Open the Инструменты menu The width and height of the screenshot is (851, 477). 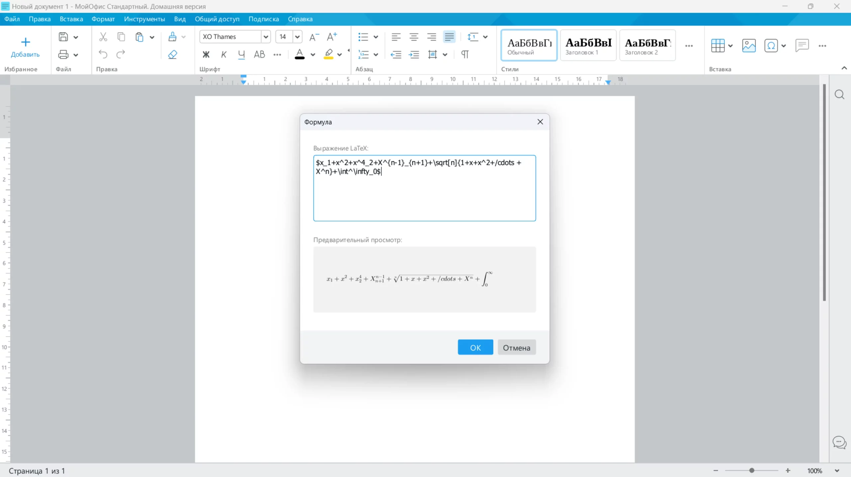tap(144, 19)
